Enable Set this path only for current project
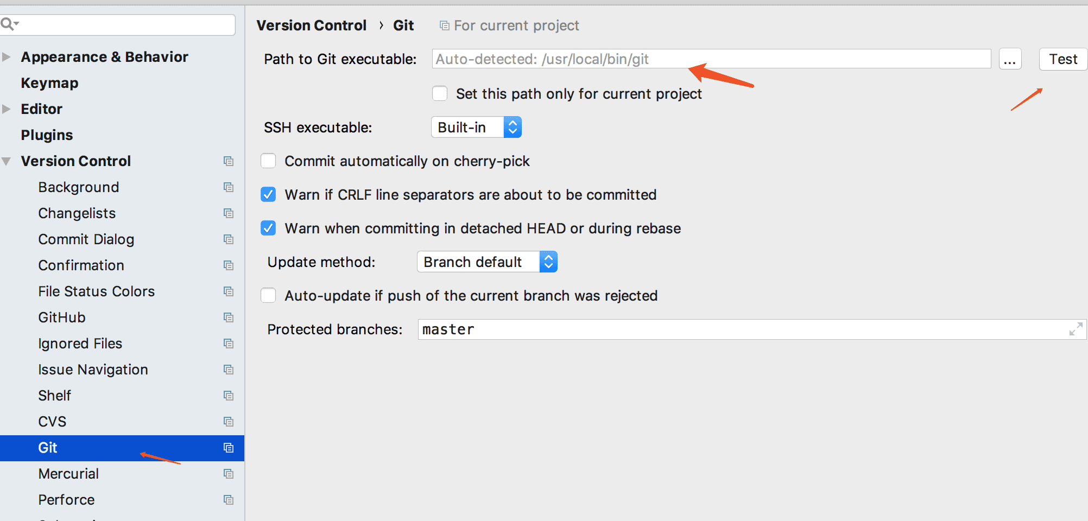1088x521 pixels. tap(440, 94)
